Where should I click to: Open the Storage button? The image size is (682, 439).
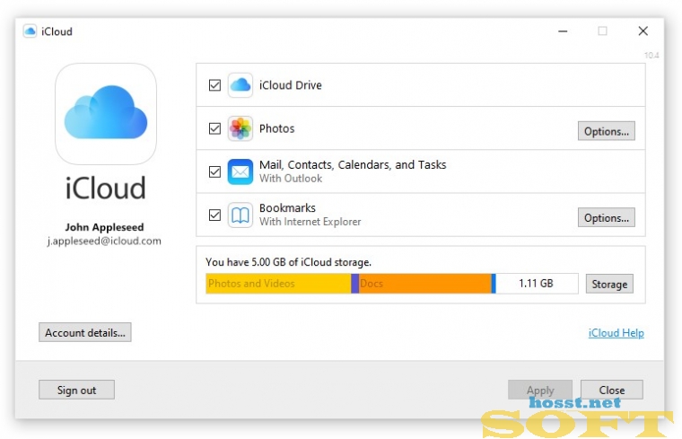pyautogui.click(x=609, y=284)
